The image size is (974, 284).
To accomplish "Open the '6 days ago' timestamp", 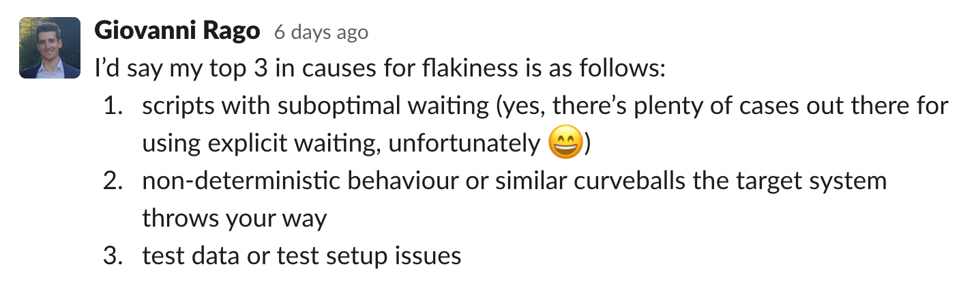I will [x=321, y=32].
